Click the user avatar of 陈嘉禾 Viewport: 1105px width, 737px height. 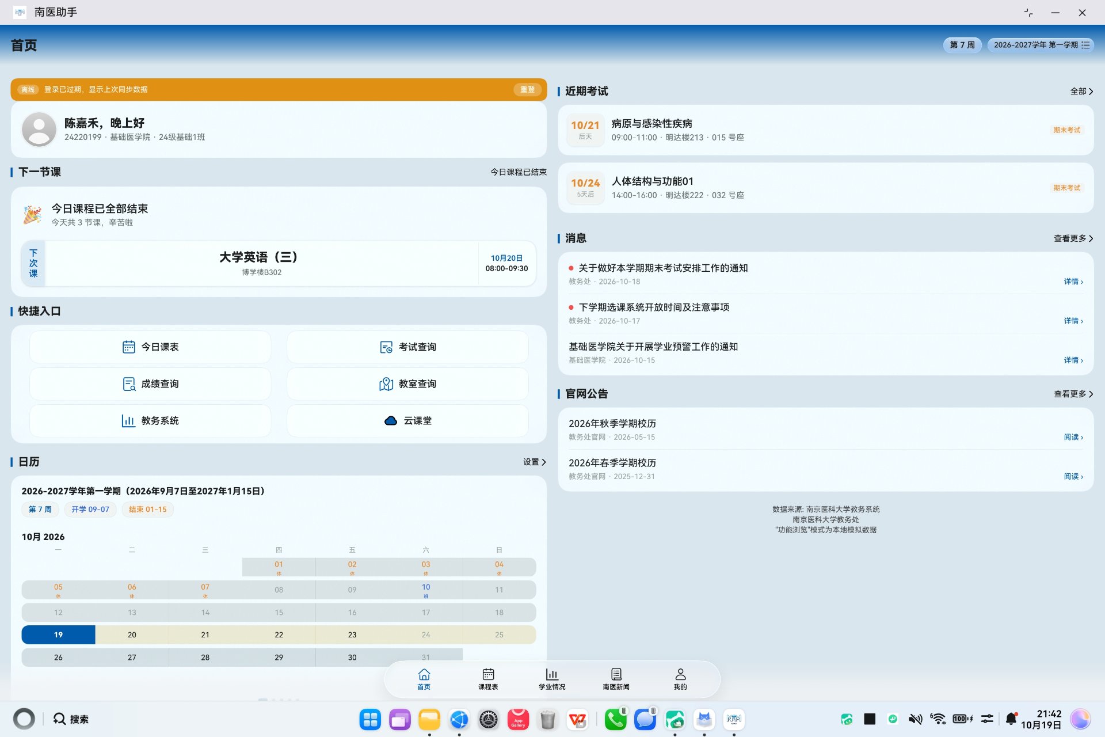[39, 130]
